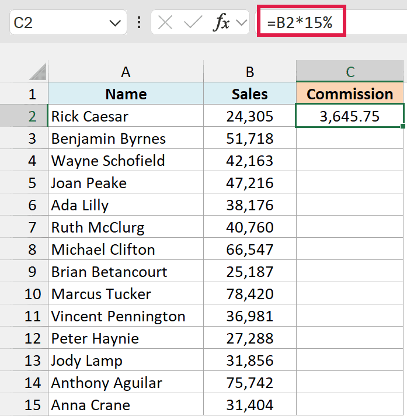Select sales value 27,288
Image resolution: width=407 pixels, height=416 pixels.
tap(250, 338)
